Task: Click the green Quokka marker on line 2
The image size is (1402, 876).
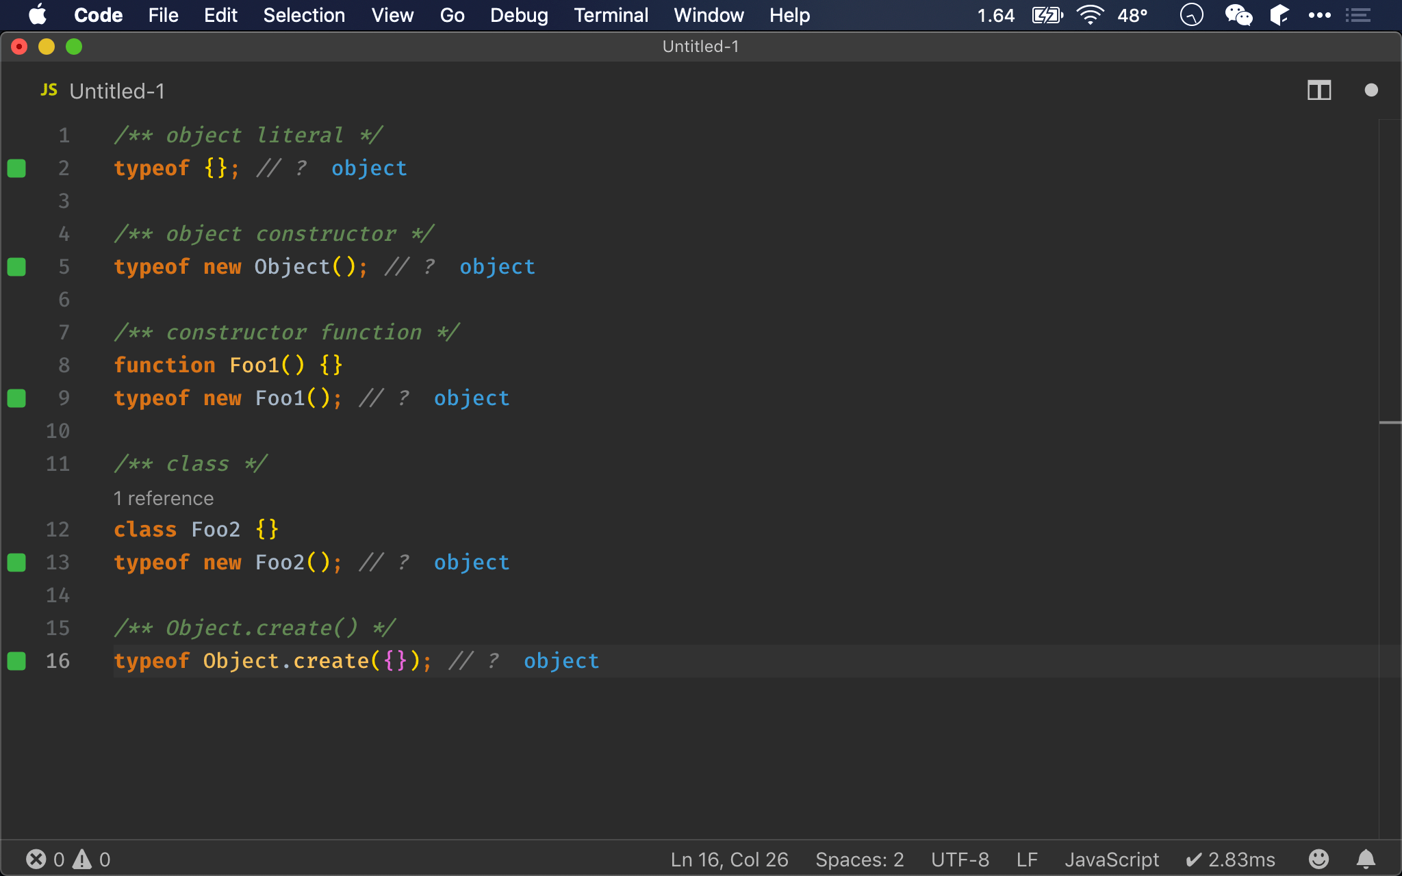Action: tap(16, 168)
